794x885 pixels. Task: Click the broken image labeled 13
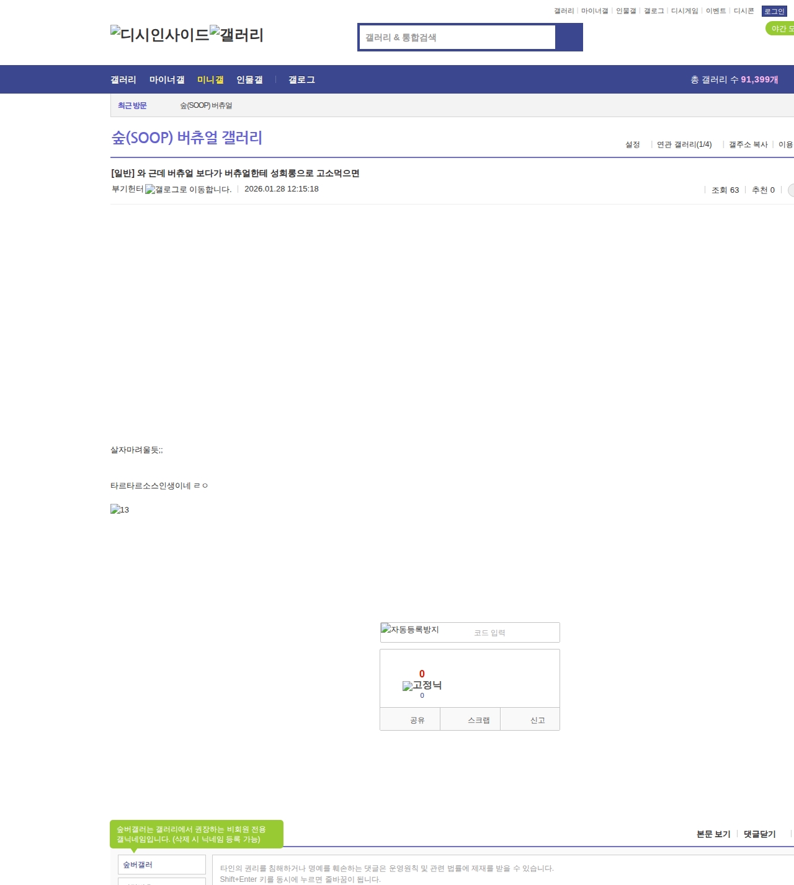point(120,509)
